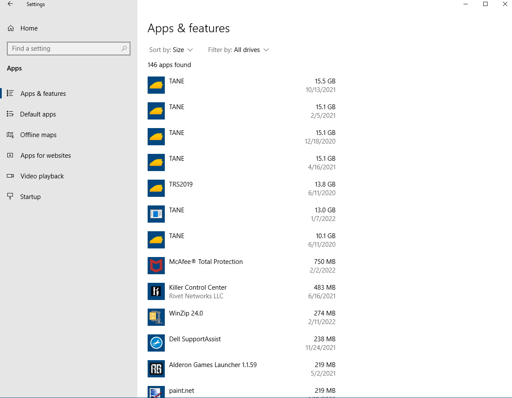Click the Alderon Games Launcher icon
The image size is (512, 398).
tap(156, 369)
